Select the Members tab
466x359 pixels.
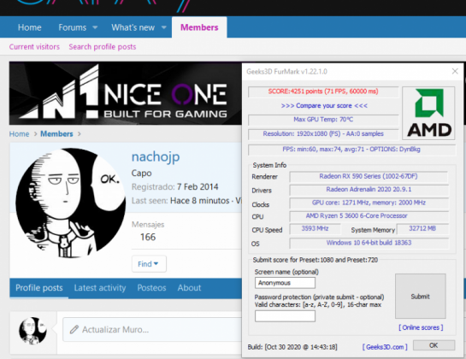tap(199, 27)
